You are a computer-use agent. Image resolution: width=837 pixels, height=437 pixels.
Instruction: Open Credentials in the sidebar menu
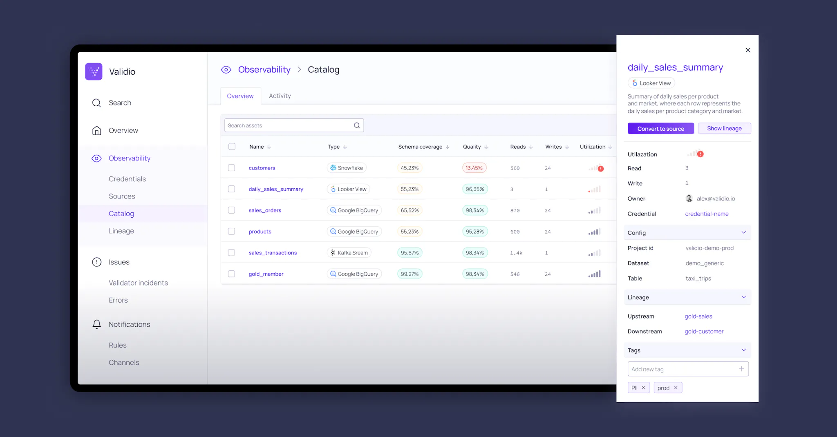pyautogui.click(x=127, y=179)
